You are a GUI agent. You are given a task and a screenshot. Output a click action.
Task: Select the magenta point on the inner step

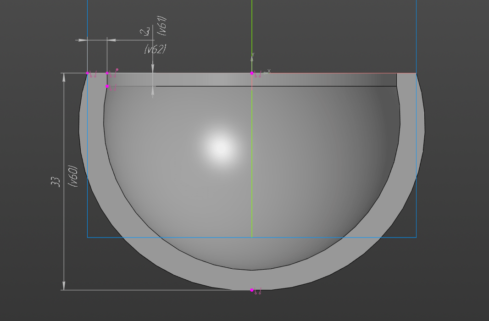107,86
